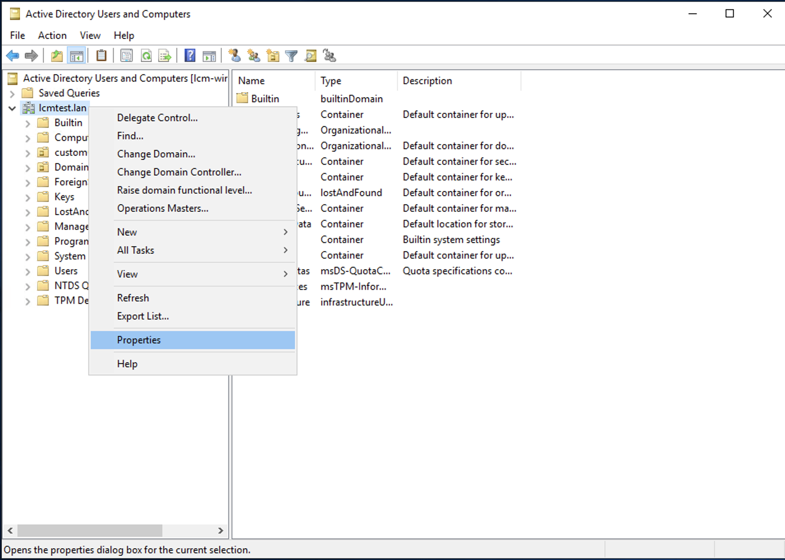Sort list by Description column header
The width and height of the screenshot is (785, 560).
pyautogui.click(x=427, y=81)
